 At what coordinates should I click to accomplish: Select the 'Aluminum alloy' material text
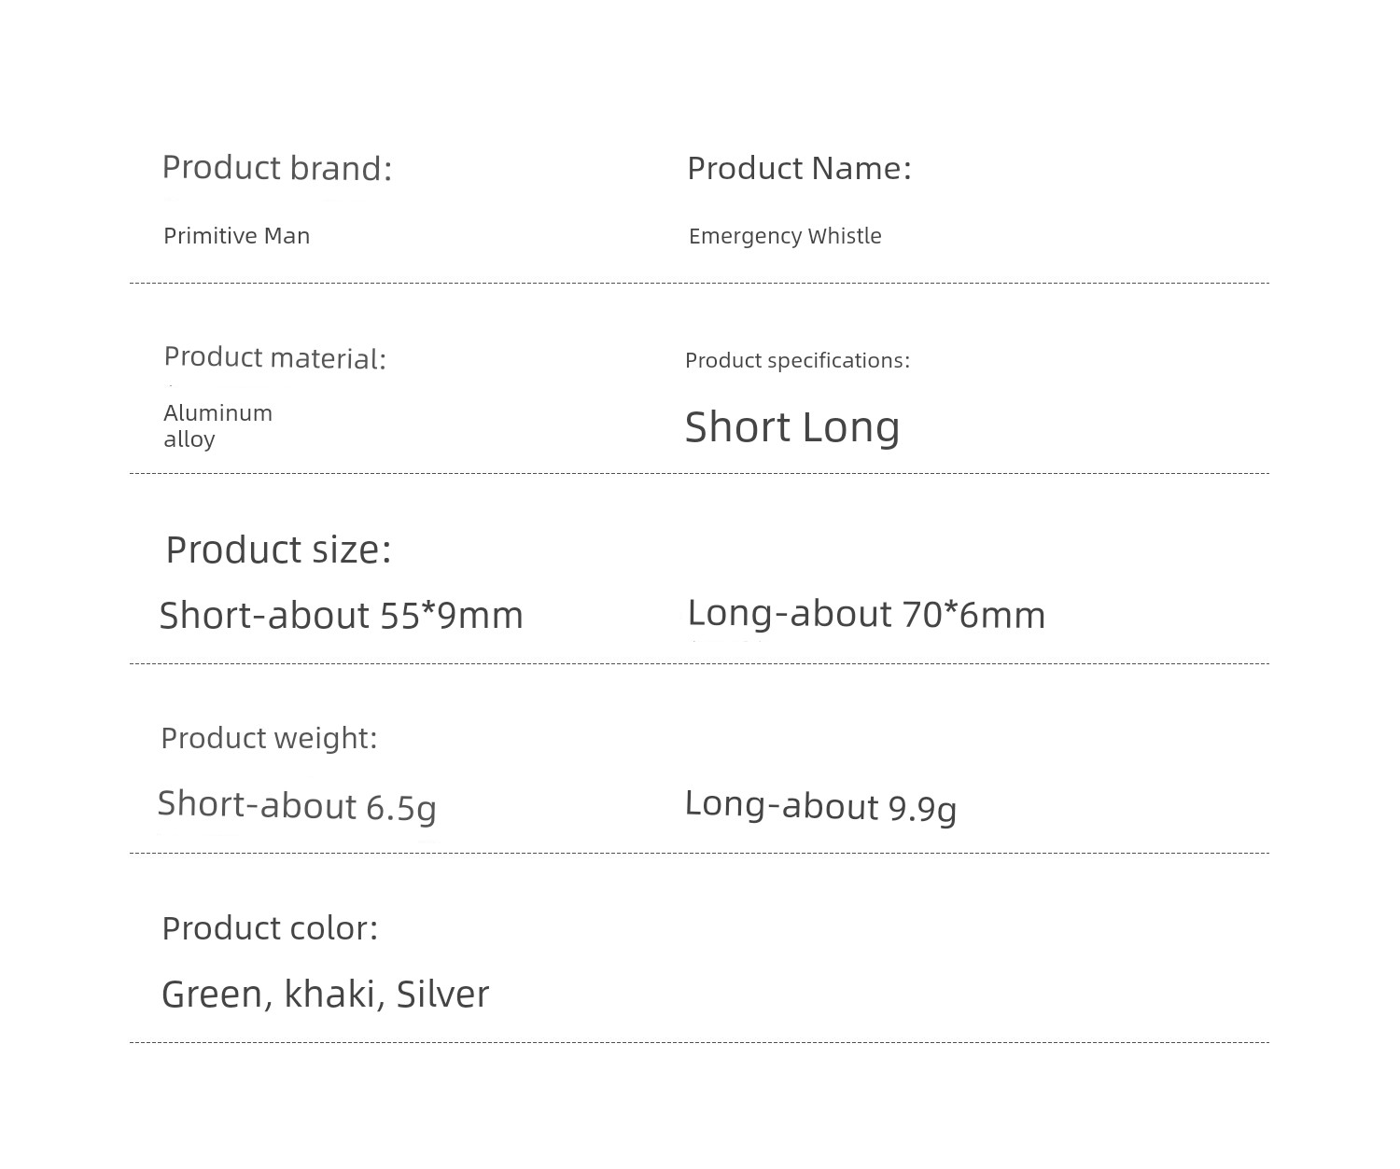[x=217, y=425]
